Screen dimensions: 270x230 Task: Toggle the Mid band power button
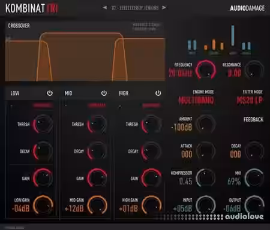click(104, 93)
